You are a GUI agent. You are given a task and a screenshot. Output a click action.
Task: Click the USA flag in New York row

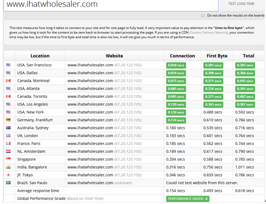click(x=9, y=112)
